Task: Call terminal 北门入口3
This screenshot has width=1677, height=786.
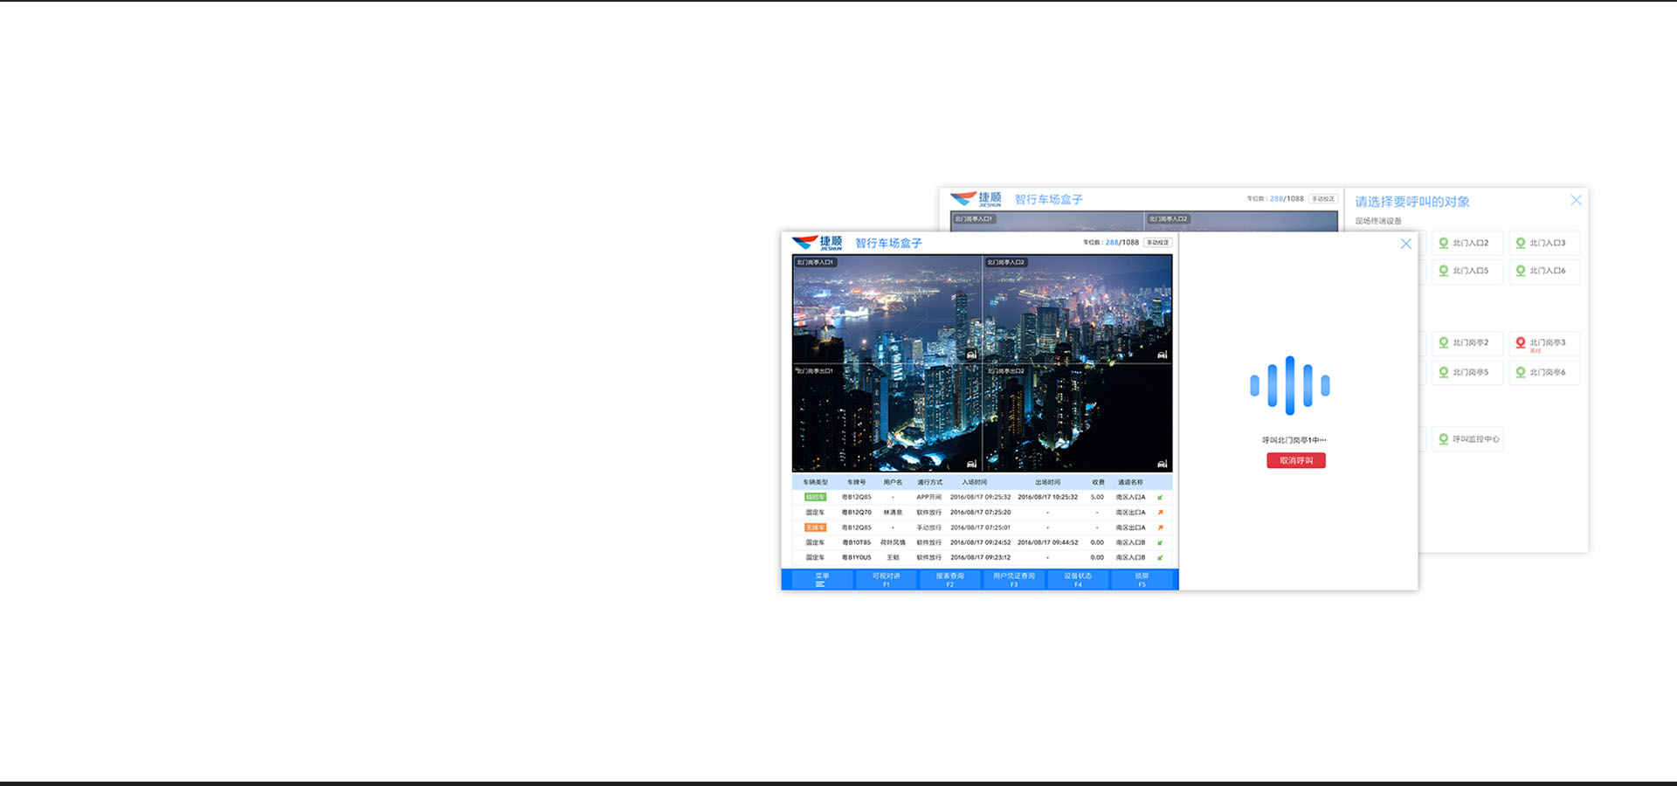Action: pos(1544,243)
